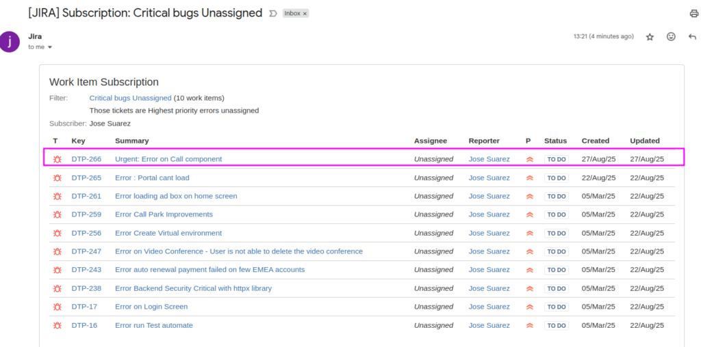The height and width of the screenshot is (347, 701).
Task: Open the DTP-243 key link
Action: (x=86, y=270)
